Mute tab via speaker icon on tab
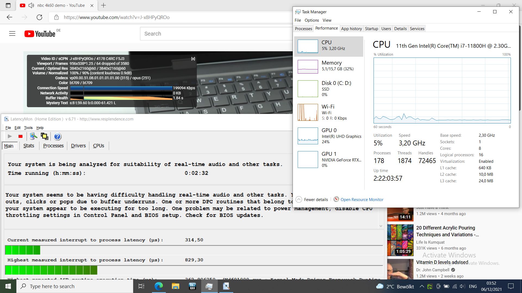 [31, 5]
